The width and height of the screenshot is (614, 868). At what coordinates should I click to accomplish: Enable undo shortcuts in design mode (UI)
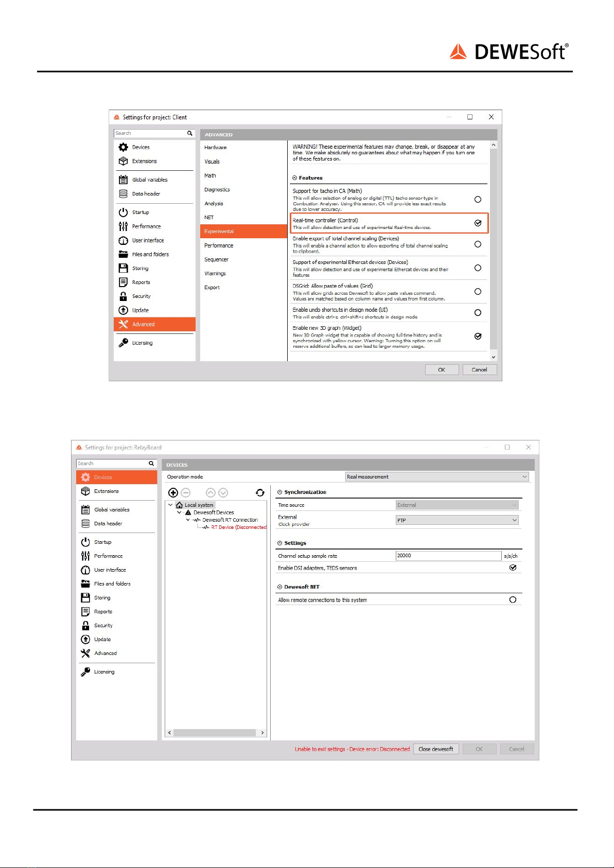(478, 313)
